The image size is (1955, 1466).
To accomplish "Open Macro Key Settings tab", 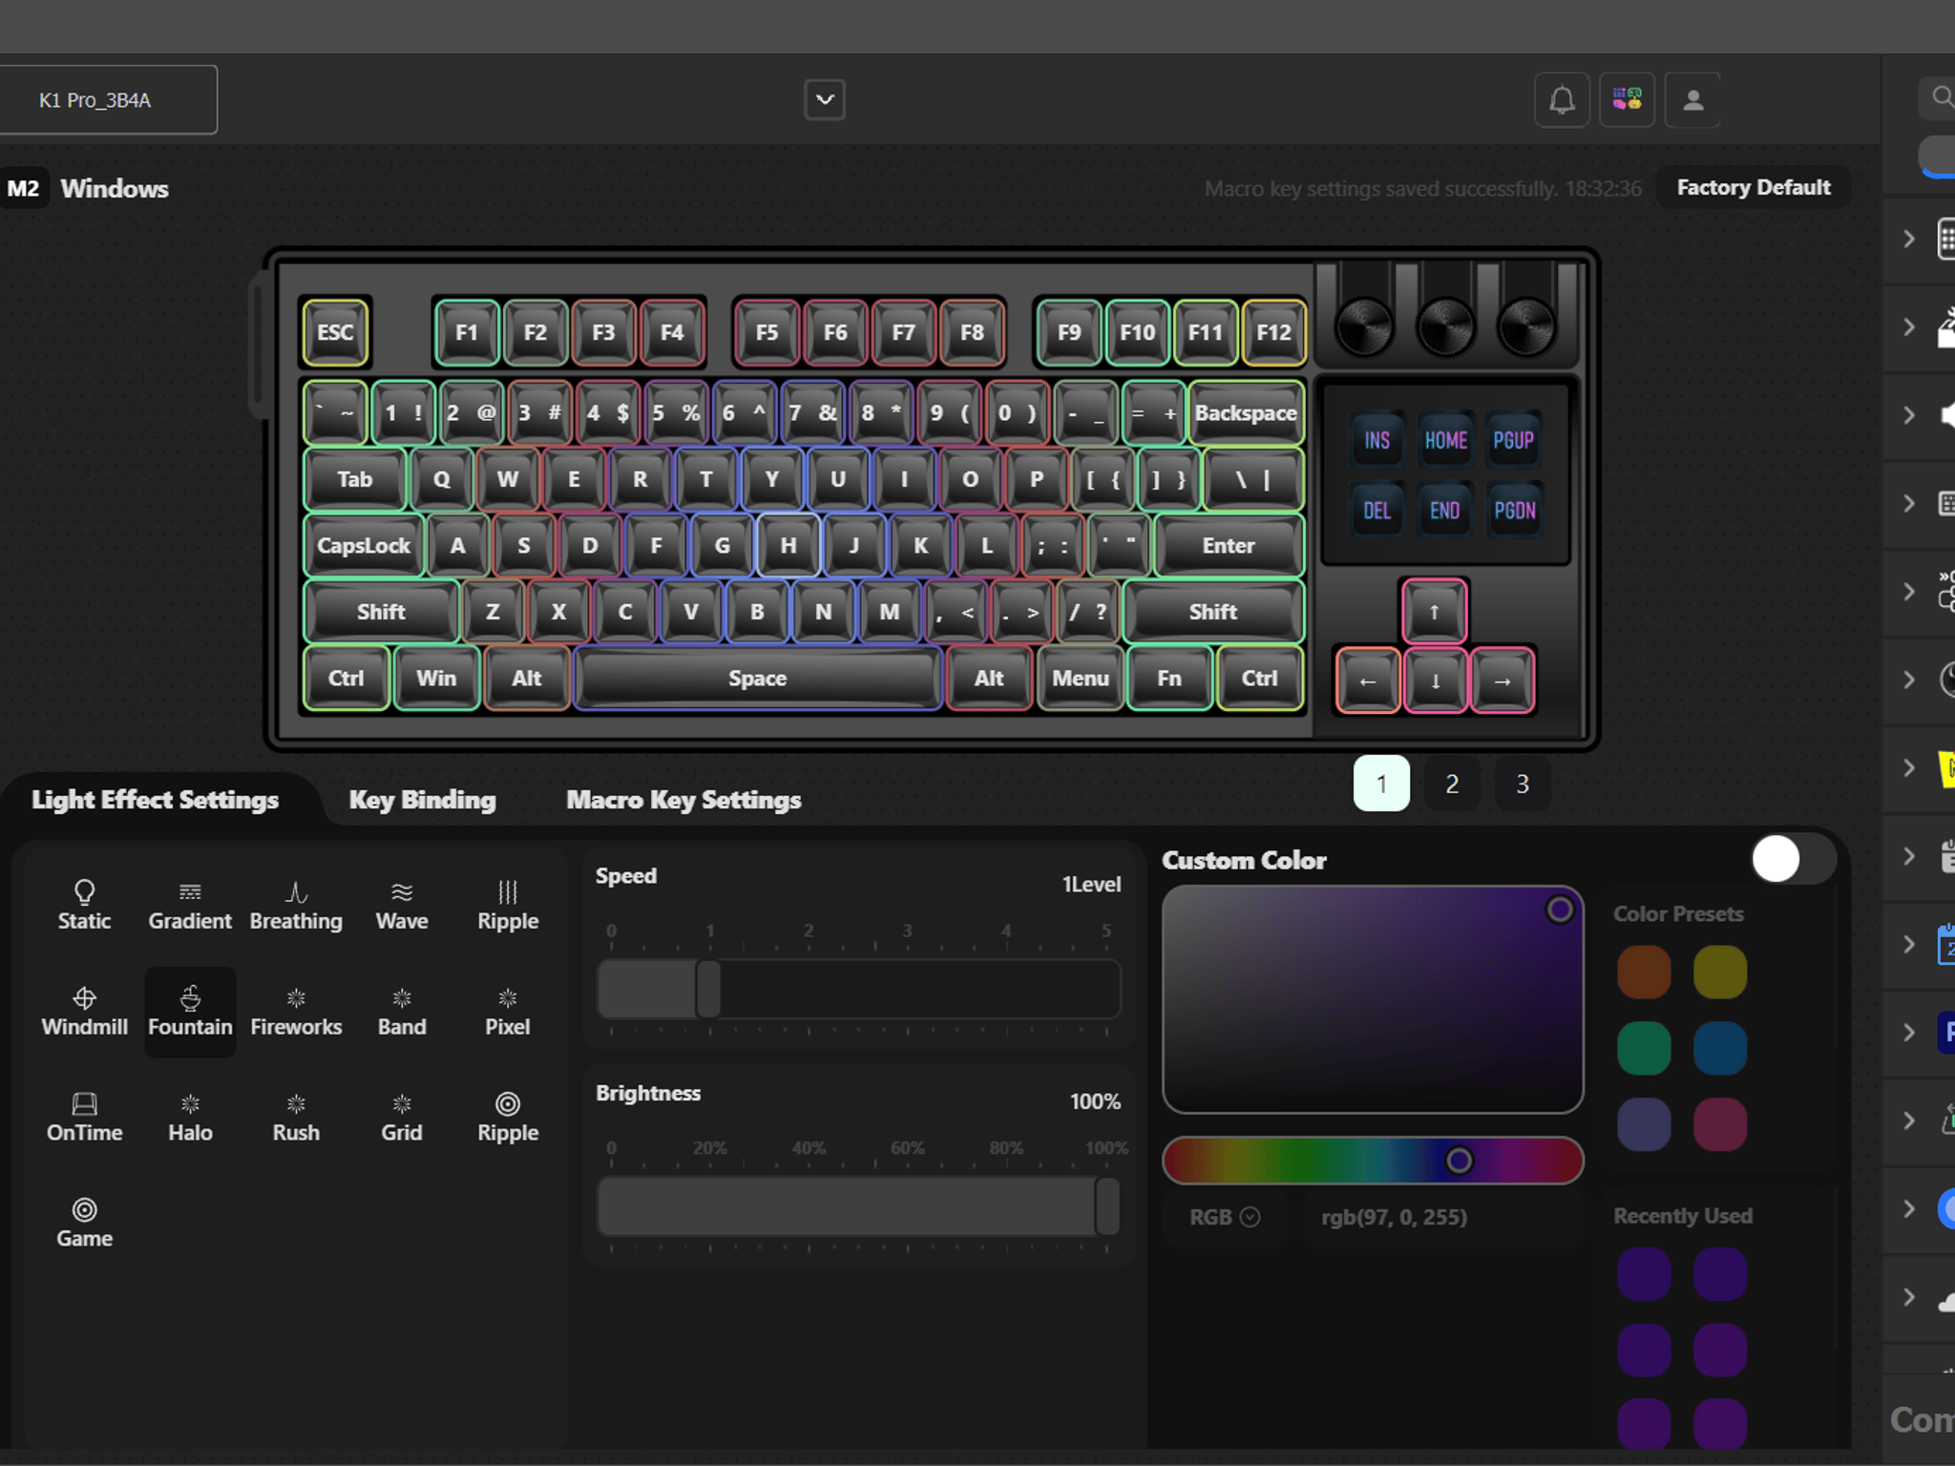I will (x=683, y=800).
